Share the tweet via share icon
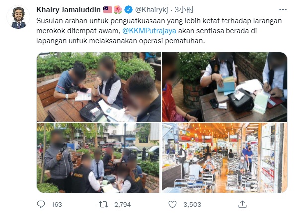Screen dimensions: 300x214 point(242,204)
